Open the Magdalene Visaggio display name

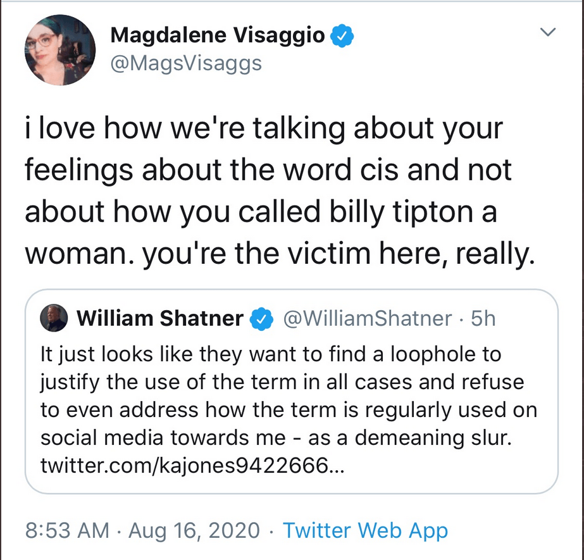click(x=218, y=36)
